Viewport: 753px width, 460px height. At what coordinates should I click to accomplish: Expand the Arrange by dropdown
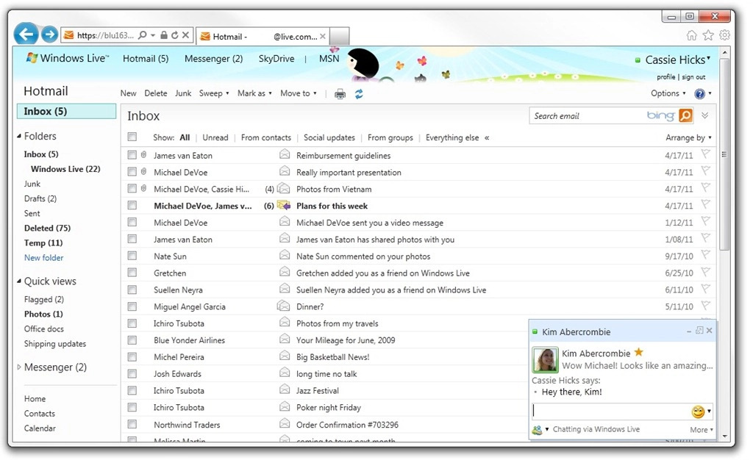click(688, 137)
